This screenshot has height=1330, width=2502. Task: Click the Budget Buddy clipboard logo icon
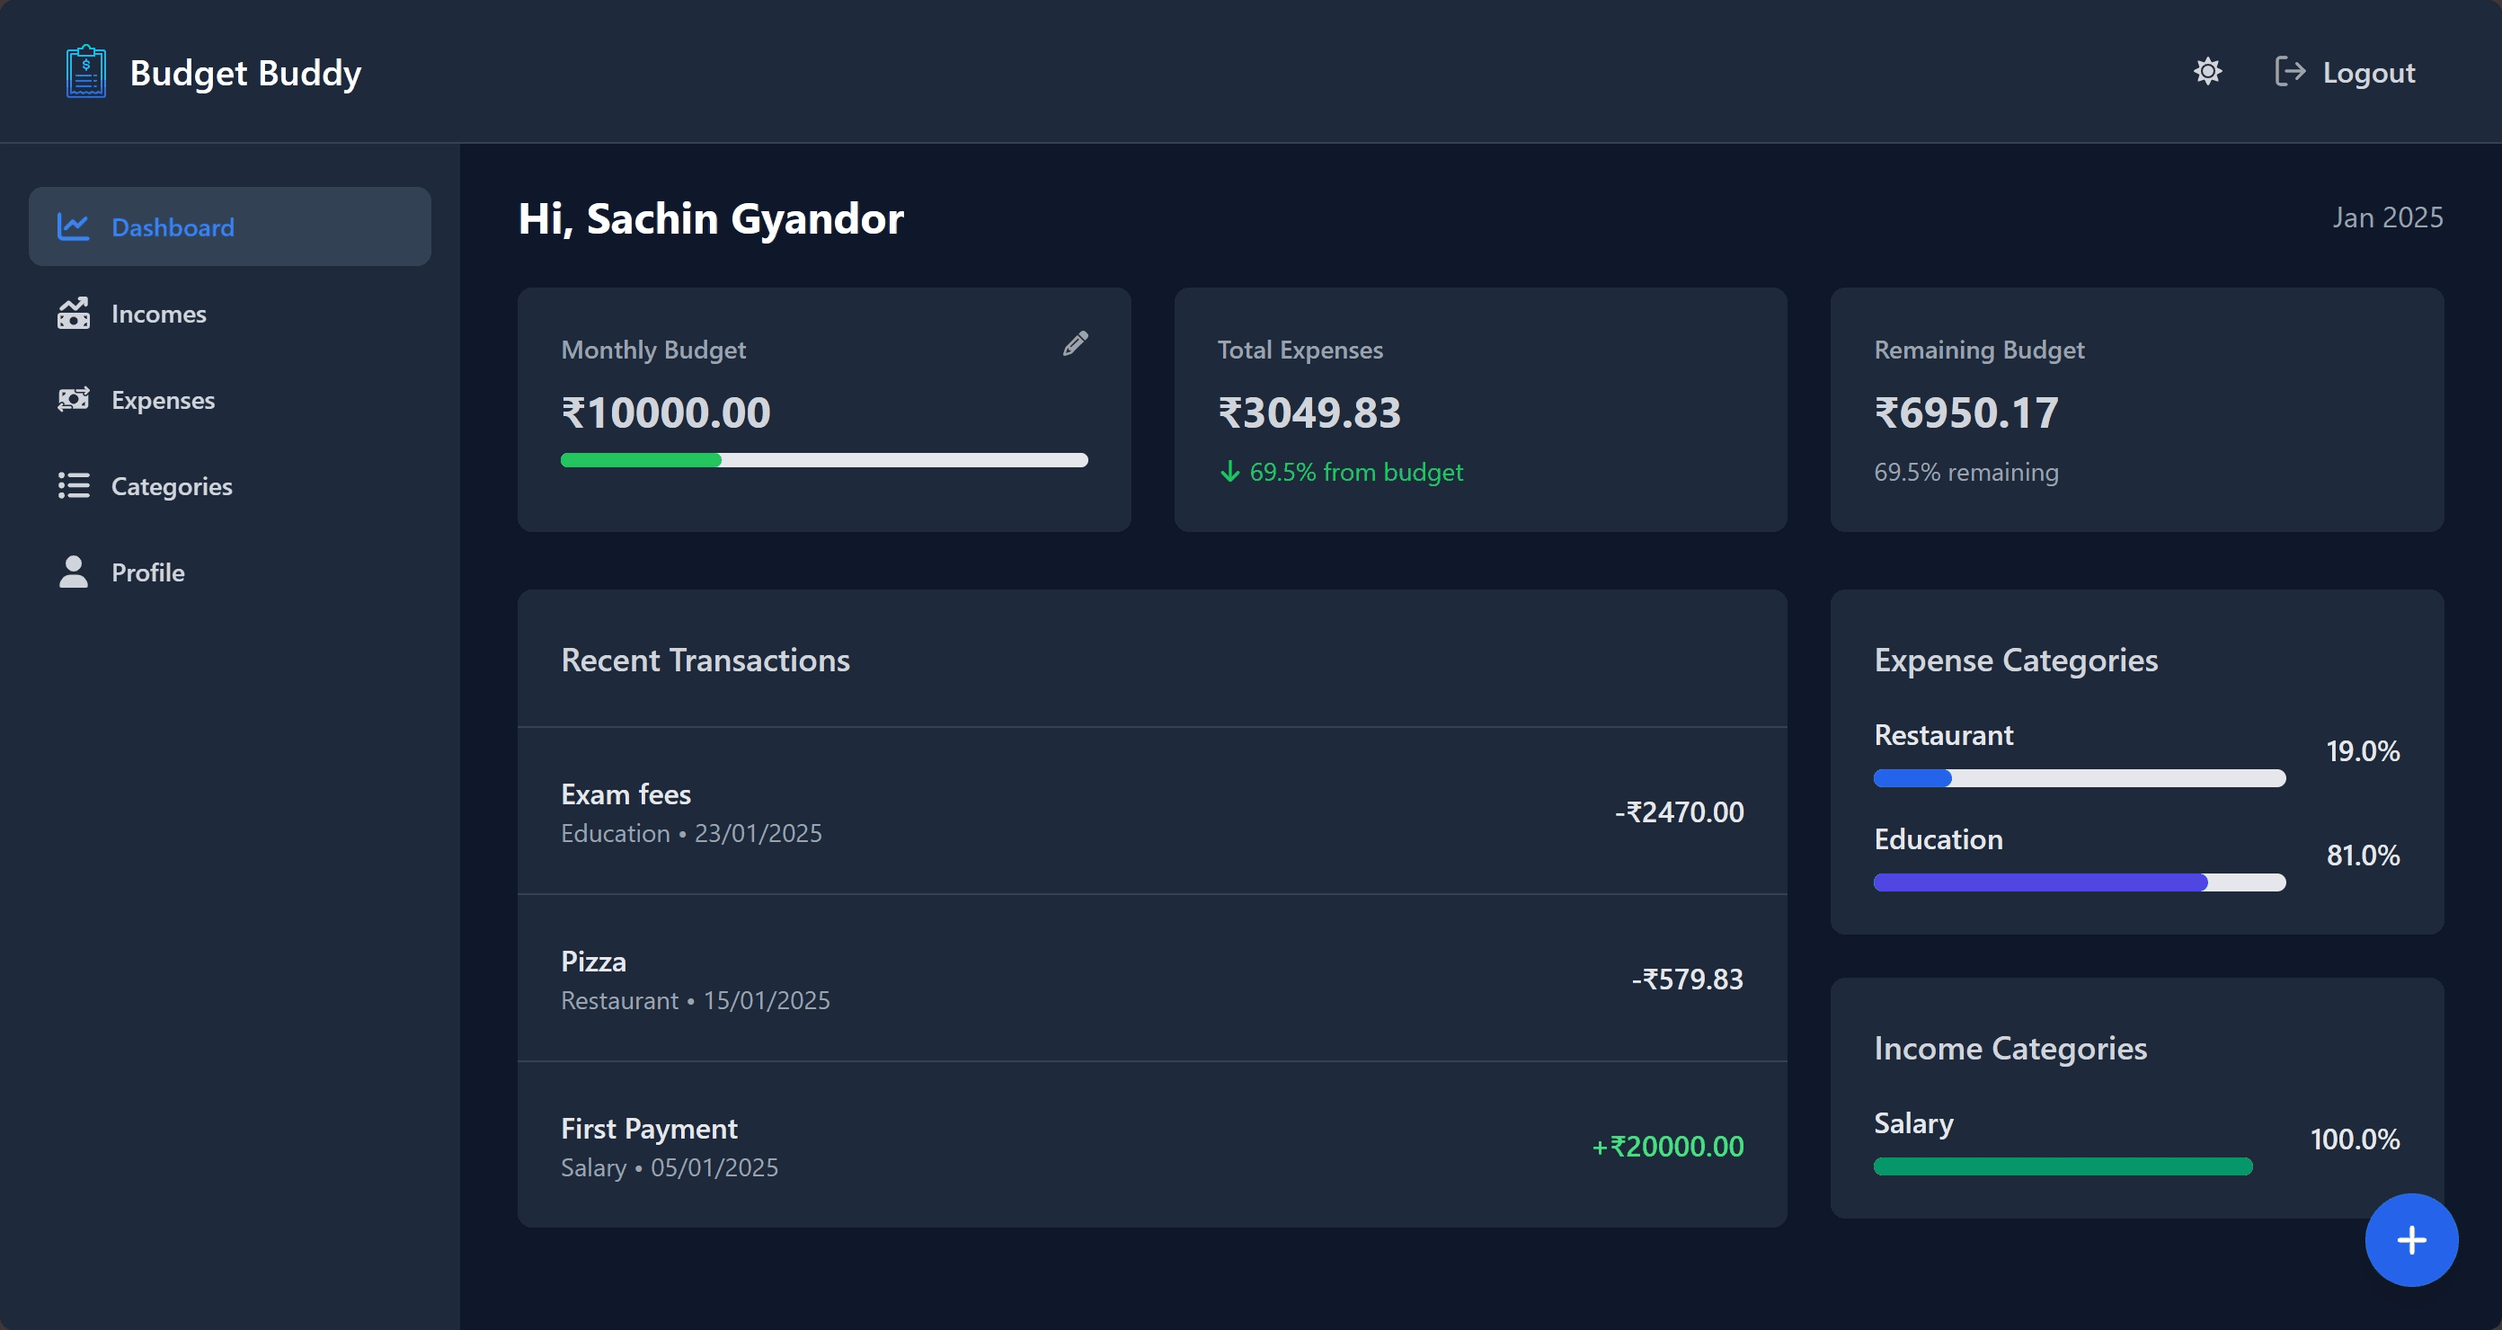coord(85,71)
